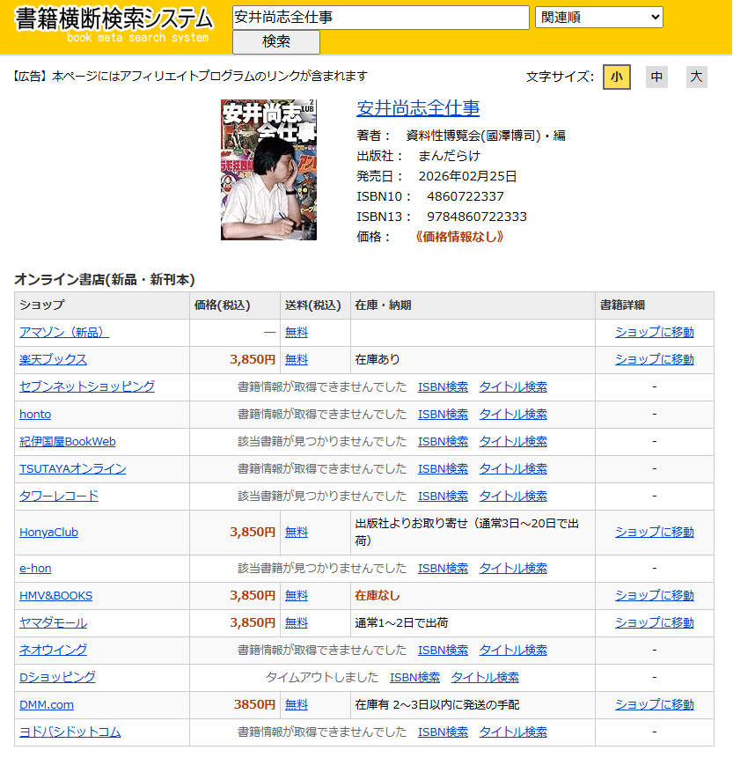Image resolution: width=733 pixels, height=765 pixels.
Task: Visit 楽天ブックス store listing
Action: pyautogui.click(x=56, y=360)
